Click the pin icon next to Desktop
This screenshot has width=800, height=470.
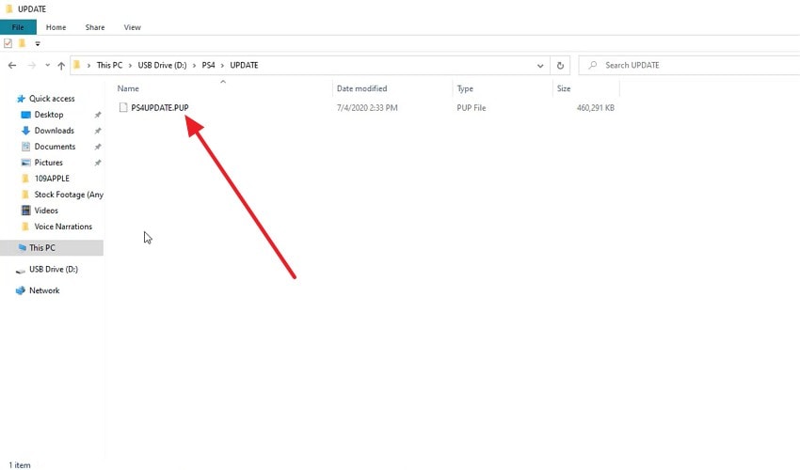coord(98,116)
